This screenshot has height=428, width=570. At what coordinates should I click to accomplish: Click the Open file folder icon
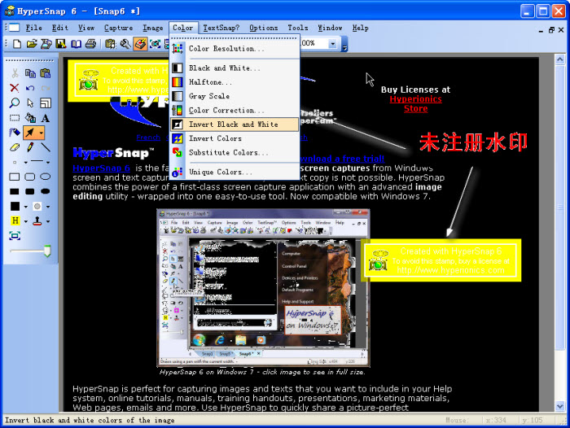click(x=32, y=44)
